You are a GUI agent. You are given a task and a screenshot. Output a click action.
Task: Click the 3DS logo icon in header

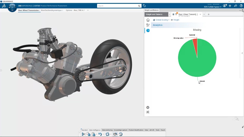[x=4, y=6]
